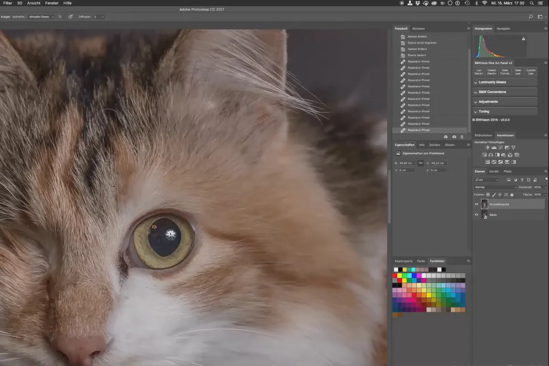This screenshot has width=549, height=366.
Task: Click the Deselect Selection button
Action: click(492, 72)
